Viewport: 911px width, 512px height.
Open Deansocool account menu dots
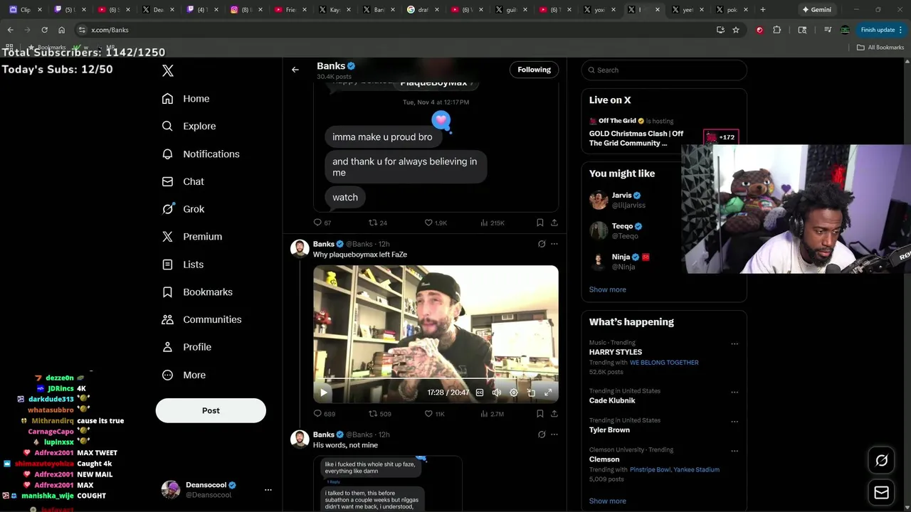(x=268, y=490)
